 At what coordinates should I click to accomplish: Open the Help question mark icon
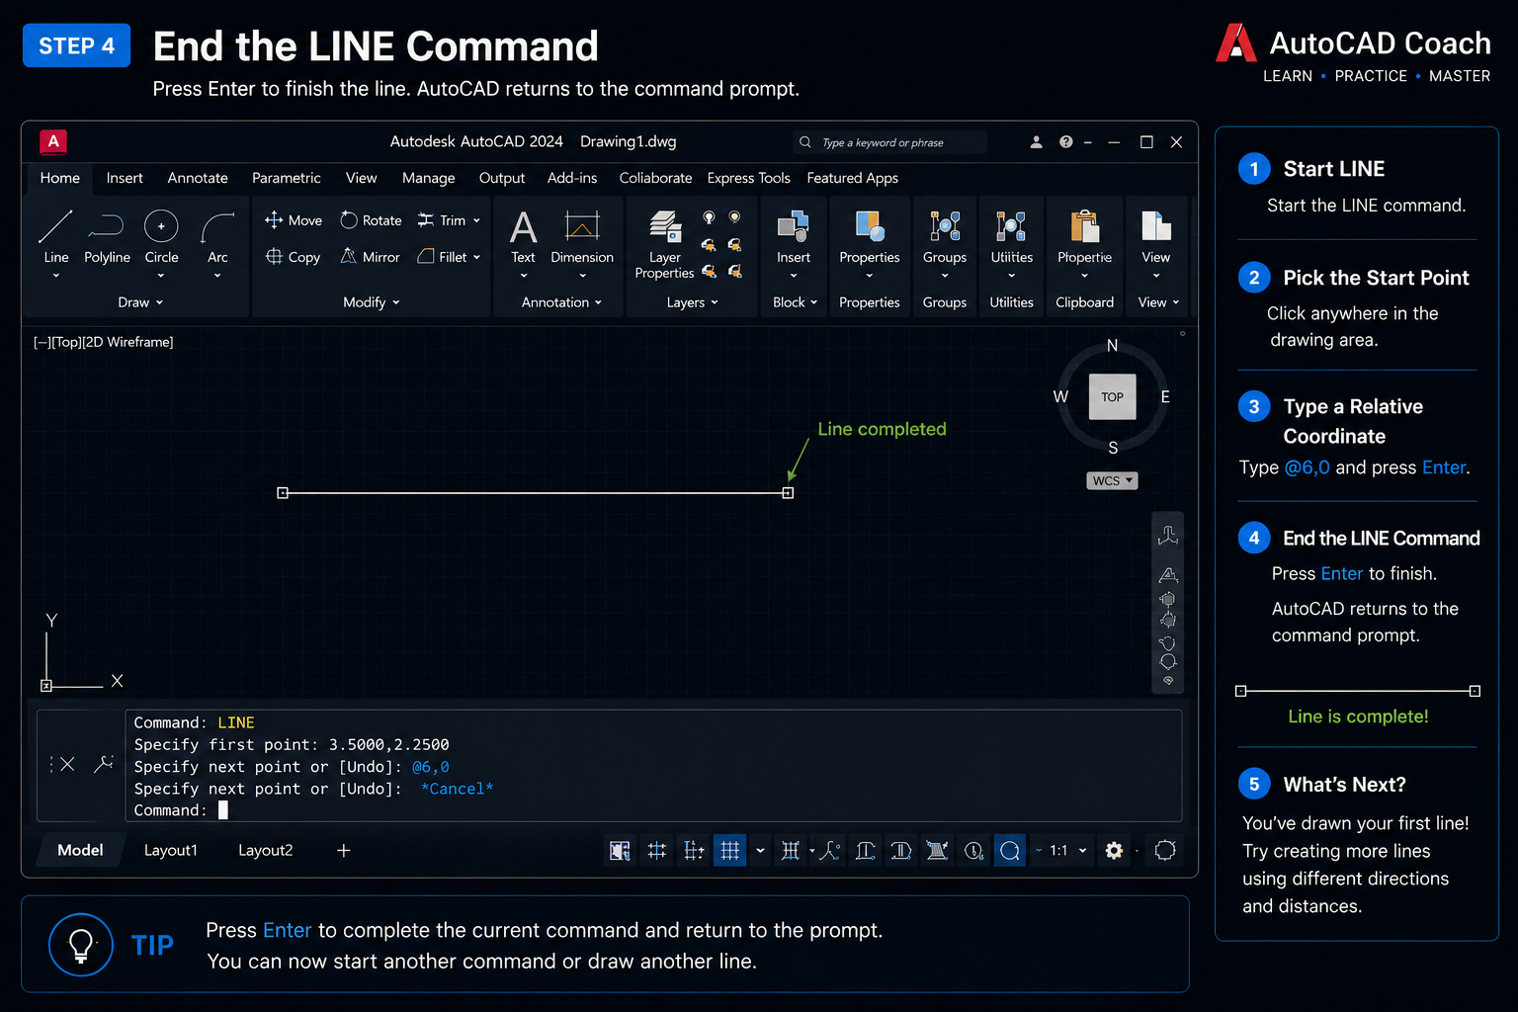1065,142
